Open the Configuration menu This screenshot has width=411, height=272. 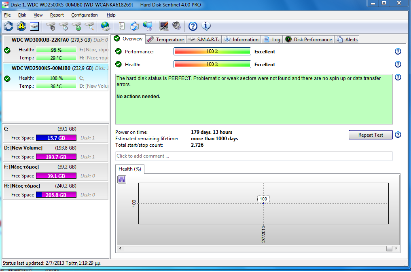85,15
